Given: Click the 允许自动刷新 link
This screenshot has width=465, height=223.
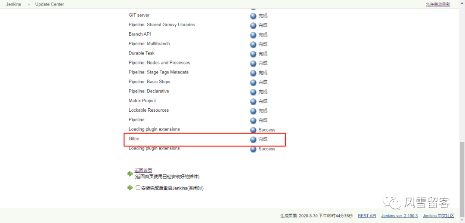Looking at the screenshot, I should [x=438, y=4].
